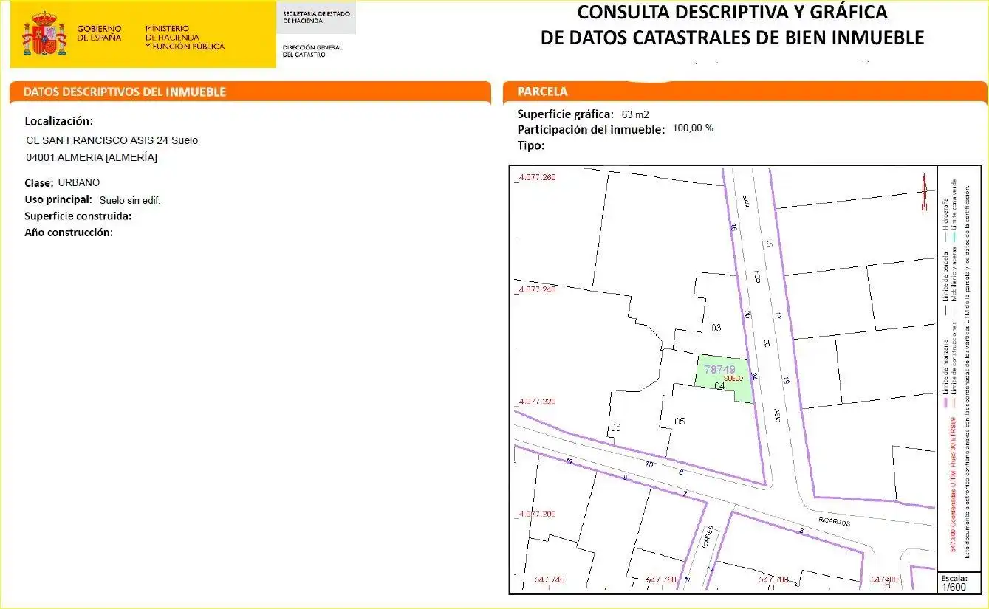Click the line DE DATOS CATASTRALES DE BIEN INMUEBLE
Image resolution: width=989 pixels, height=609 pixels.
tap(732, 38)
